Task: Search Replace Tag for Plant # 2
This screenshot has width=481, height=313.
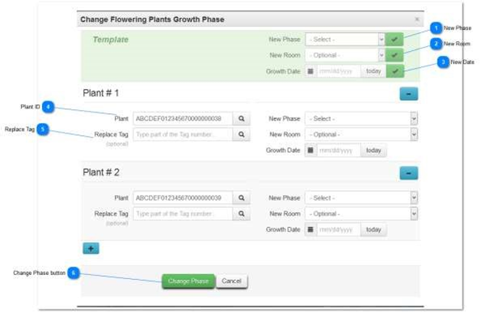Action: [242, 214]
